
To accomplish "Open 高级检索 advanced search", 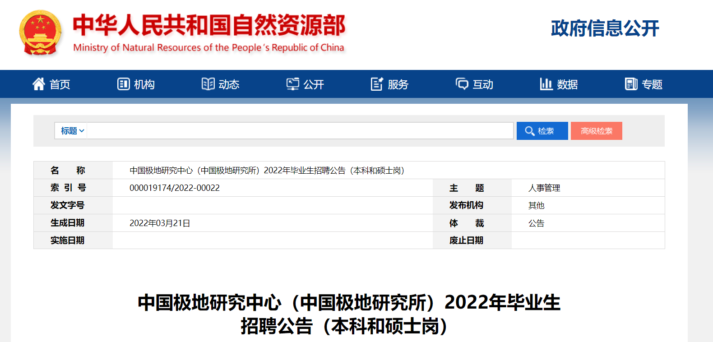I will click(x=597, y=131).
